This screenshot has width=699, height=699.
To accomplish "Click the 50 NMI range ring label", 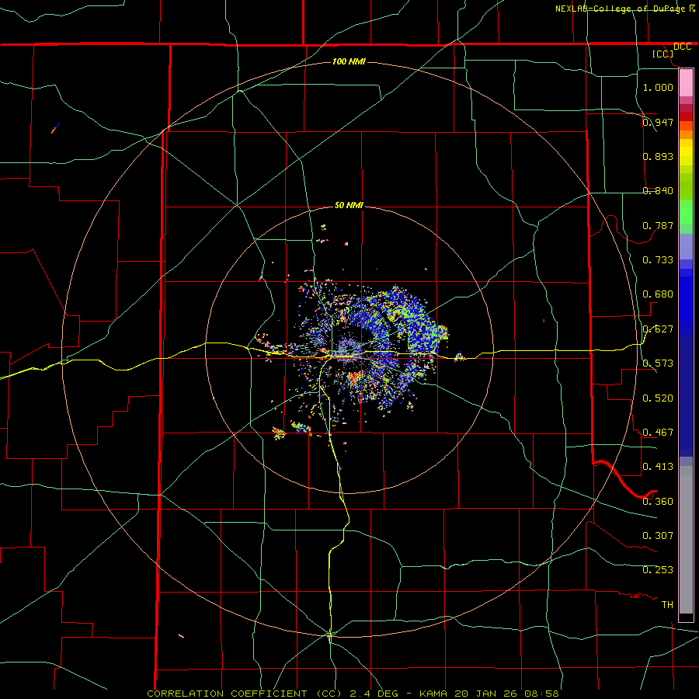I will pos(349,206).
